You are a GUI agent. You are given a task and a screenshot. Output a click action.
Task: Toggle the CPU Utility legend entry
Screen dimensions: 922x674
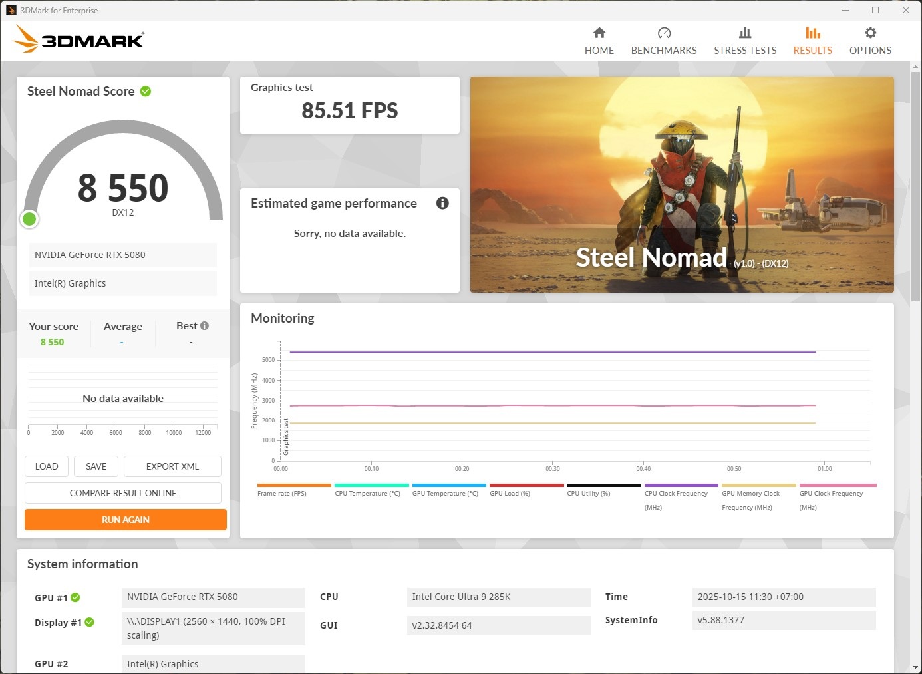588,493
